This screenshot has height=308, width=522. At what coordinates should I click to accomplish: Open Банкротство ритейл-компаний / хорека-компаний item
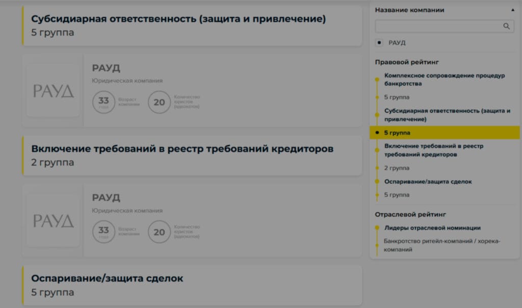[441, 245]
